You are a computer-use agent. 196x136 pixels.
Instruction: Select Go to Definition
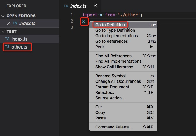tap(110, 25)
